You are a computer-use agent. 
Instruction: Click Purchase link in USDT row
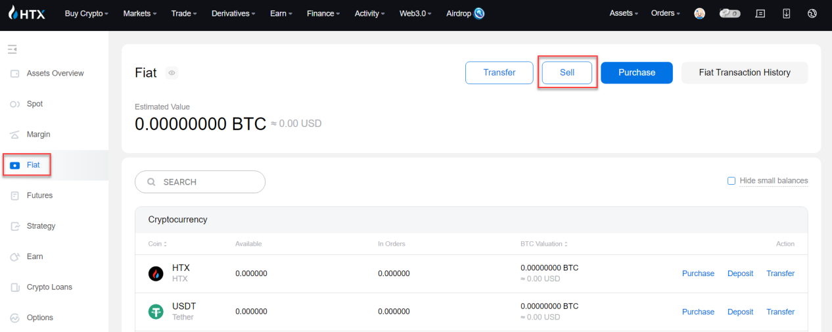tap(698, 312)
